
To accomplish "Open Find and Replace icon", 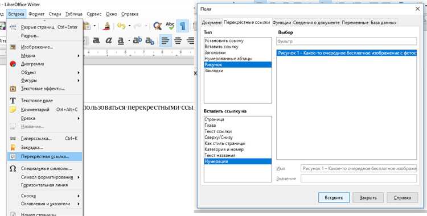I will (x=157, y=26).
